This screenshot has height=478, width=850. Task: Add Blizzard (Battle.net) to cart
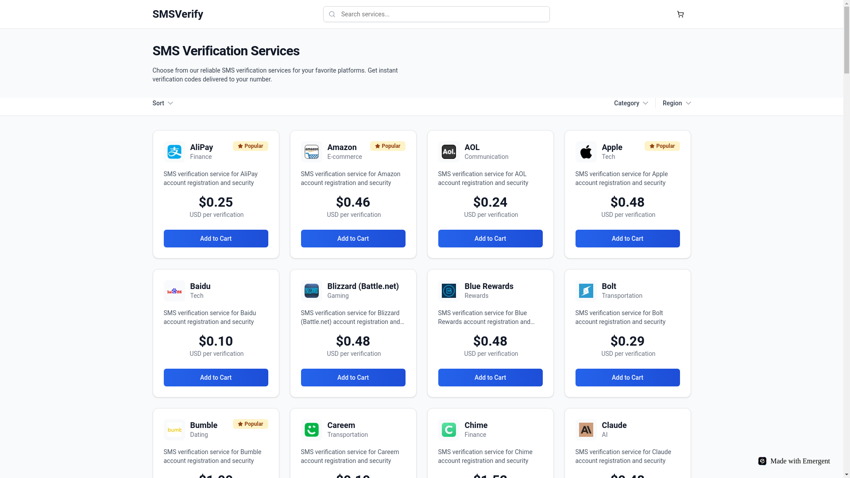pyautogui.click(x=353, y=378)
